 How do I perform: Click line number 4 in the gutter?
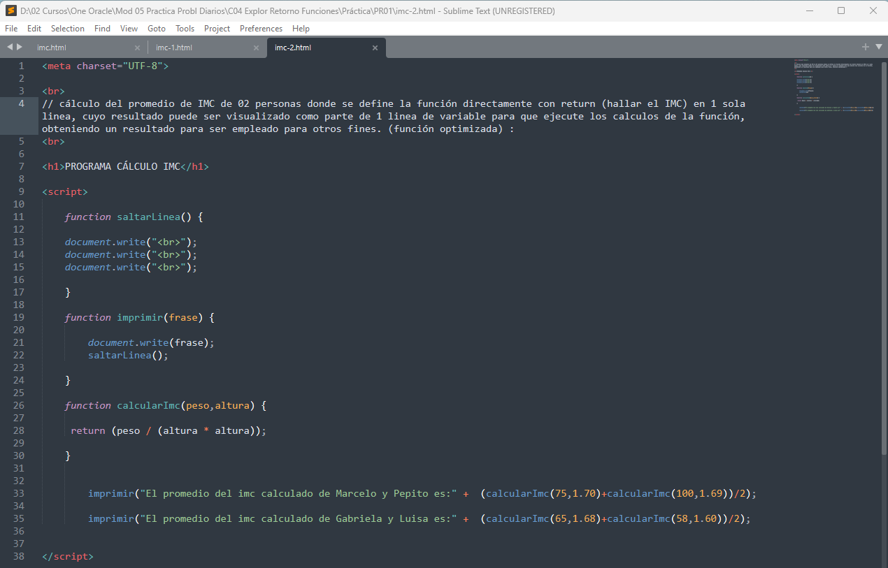[22, 103]
